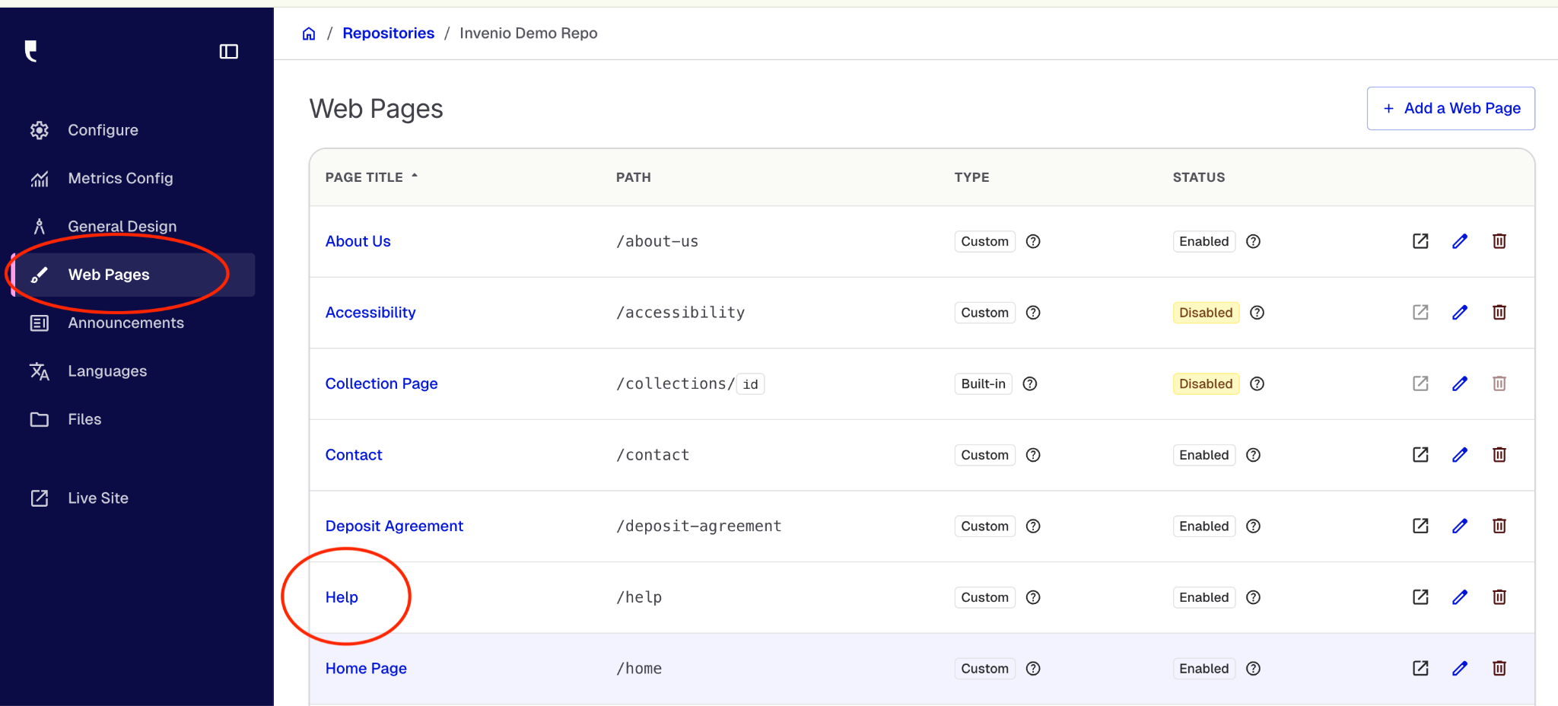This screenshot has height=706, width=1558.
Task: Navigate to Repositories breadcrumb link
Action: [388, 33]
